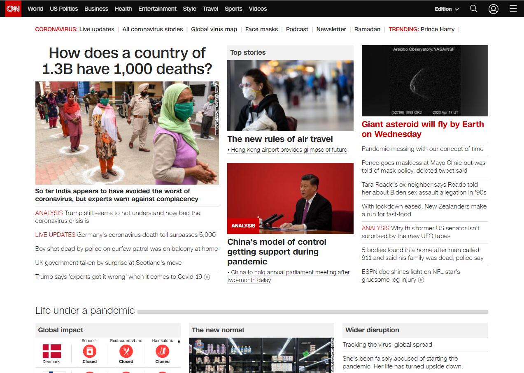Viewport: 524px width, 373px height.
Task: Click video play icon beside Trump experts story
Action: click(207, 277)
